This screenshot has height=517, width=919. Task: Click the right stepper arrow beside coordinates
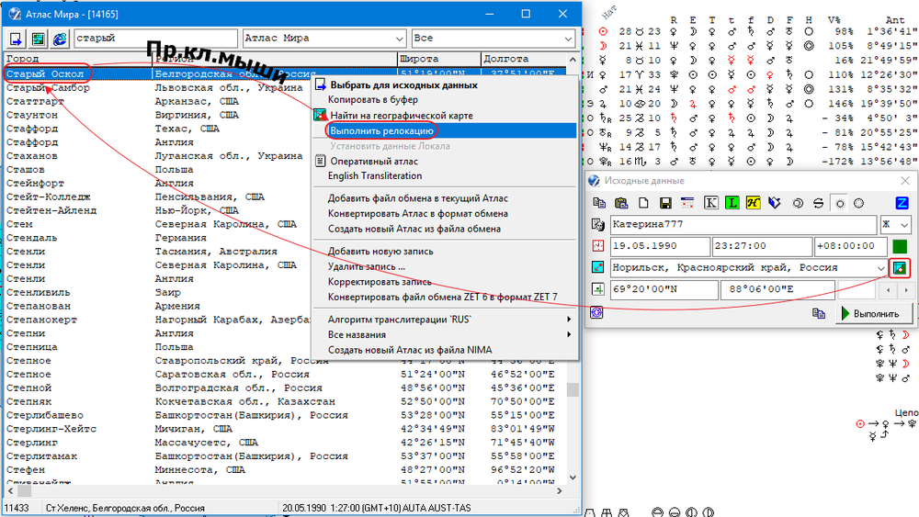(906, 290)
